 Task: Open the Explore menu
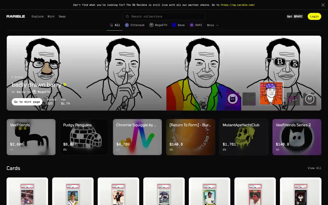pos(37,16)
